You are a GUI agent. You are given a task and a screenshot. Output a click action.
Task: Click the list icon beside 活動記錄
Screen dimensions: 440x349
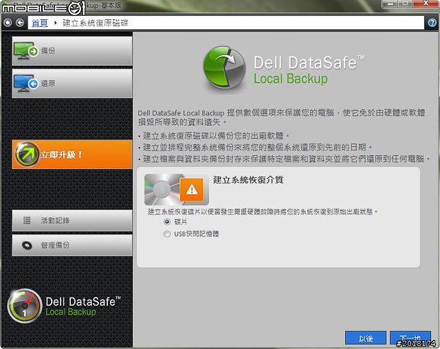[x=27, y=221]
